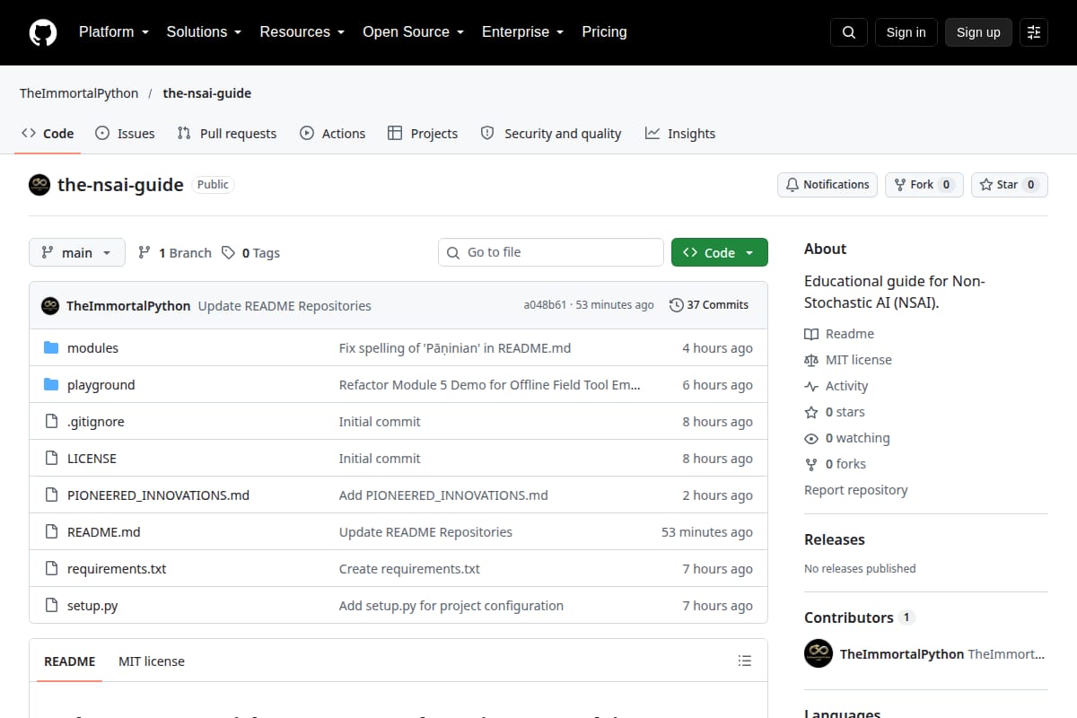Viewport: 1077px width, 718px height.
Task: Open the 1 Branch link
Action: coord(175,253)
